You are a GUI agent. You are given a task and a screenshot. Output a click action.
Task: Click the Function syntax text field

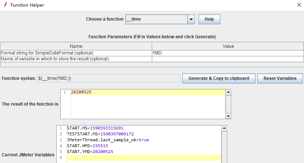[109, 78]
